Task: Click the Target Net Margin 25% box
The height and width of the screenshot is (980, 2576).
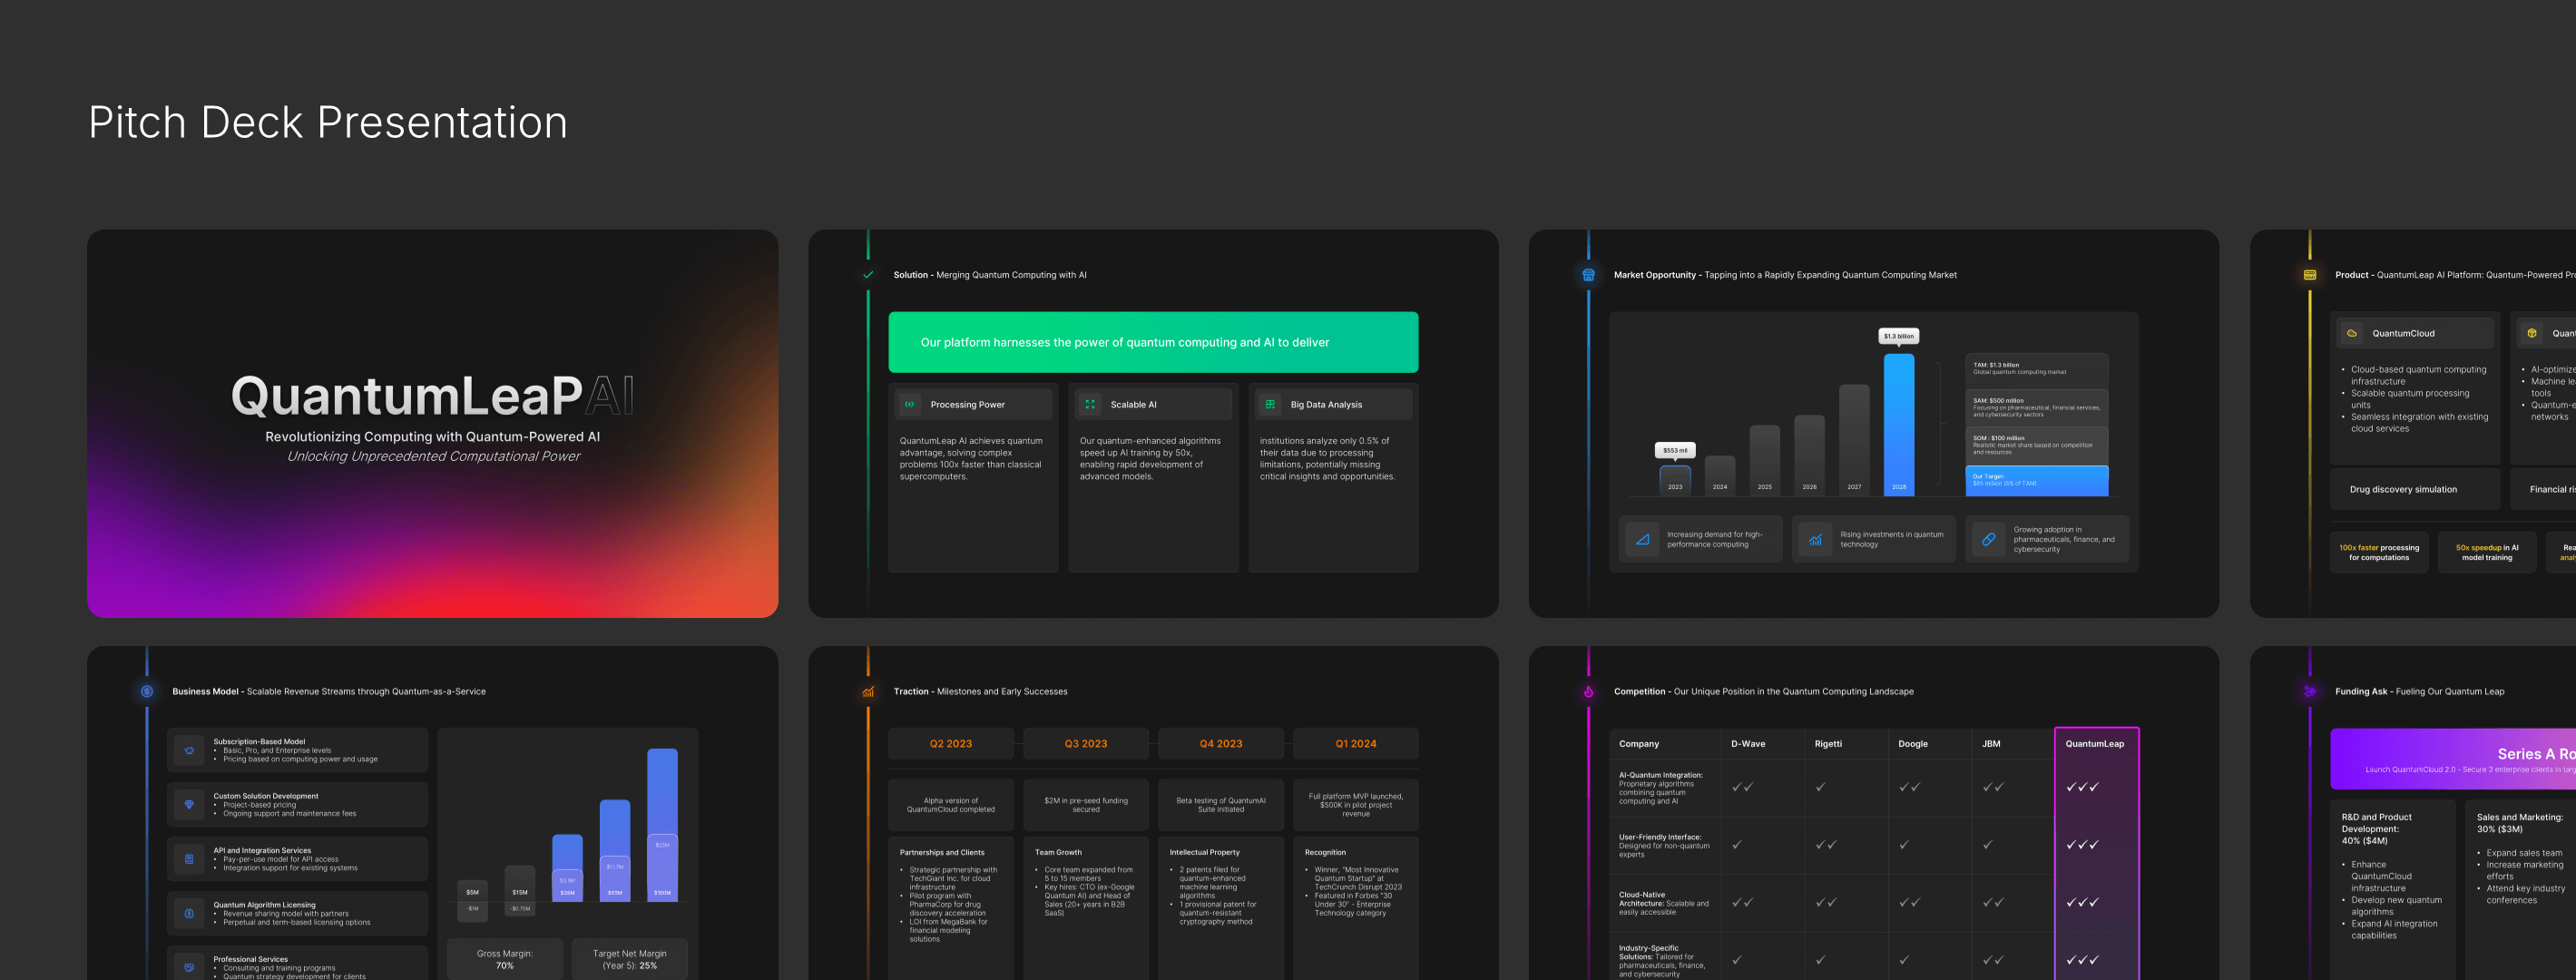Action: click(x=629, y=959)
